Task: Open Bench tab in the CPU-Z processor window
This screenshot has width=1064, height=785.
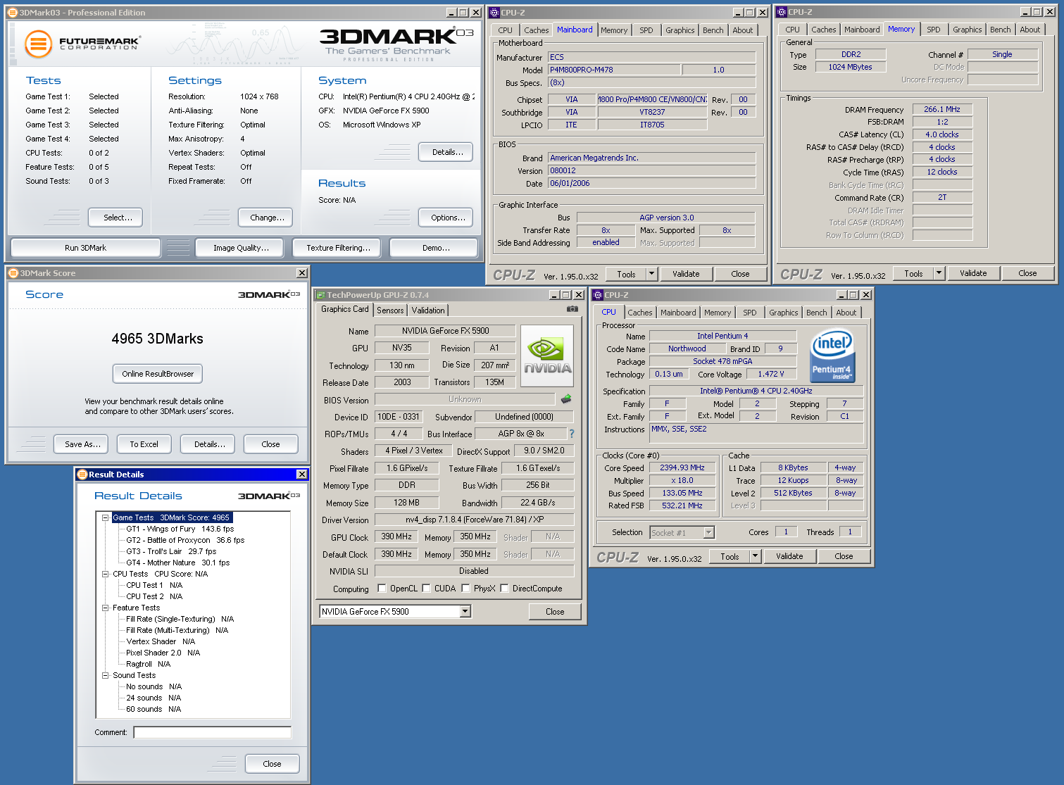Action: point(817,313)
